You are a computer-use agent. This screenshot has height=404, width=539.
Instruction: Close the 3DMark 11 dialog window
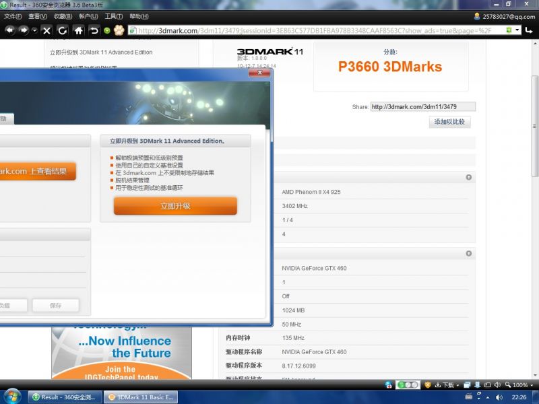[x=259, y=73]
